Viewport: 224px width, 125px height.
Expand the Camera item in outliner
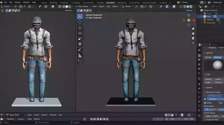[202, 20]
